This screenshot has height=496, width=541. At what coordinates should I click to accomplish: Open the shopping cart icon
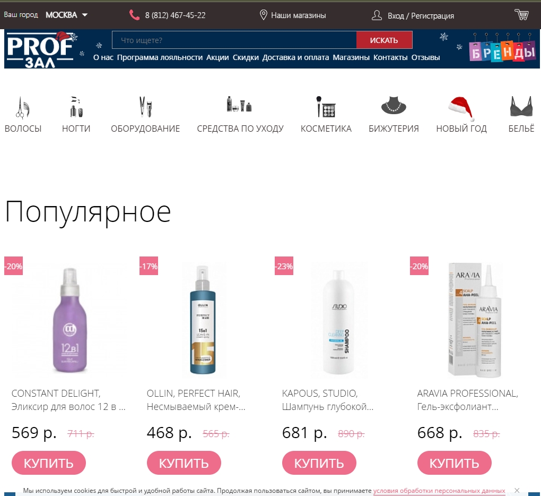[522, 14]
